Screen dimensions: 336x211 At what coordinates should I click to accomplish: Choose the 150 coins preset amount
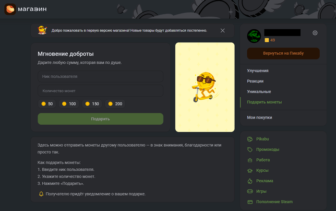(92, 104)
